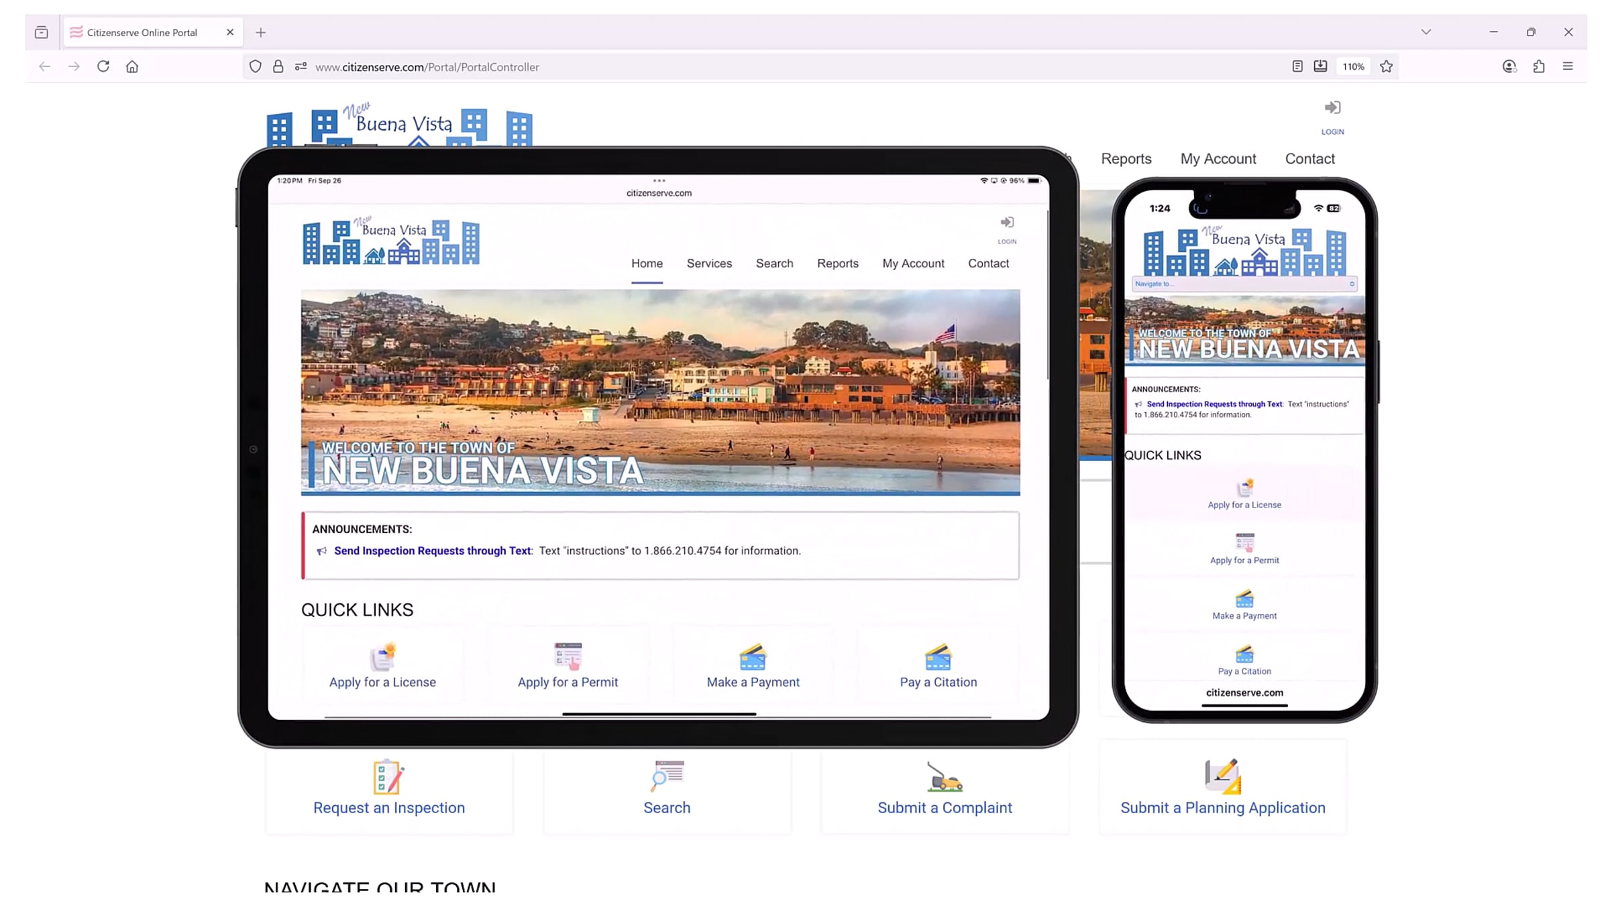1610x905 pixels.
Task: Open My Account in the main page menu
Action: click(1218, 159)
